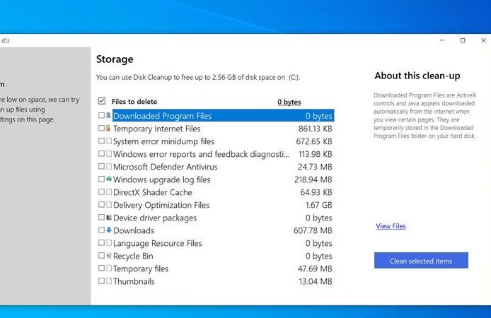Click the Windows upgrade log files icon
Screen dimensions: 491x318
pos(109,179)
